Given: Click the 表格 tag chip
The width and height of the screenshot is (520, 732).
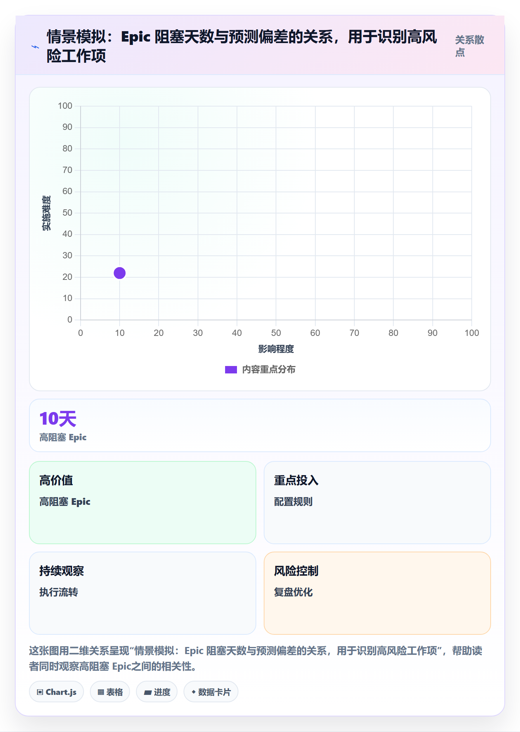Looking at the screenshot, I should tap(110, 692).
